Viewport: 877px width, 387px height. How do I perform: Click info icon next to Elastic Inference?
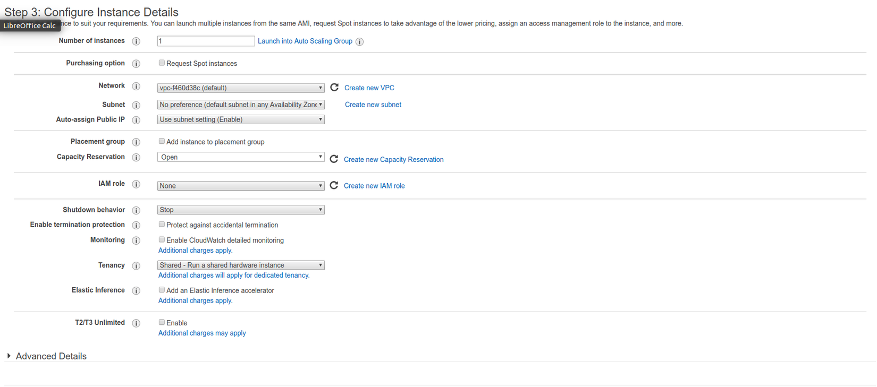tap(136, 290)
